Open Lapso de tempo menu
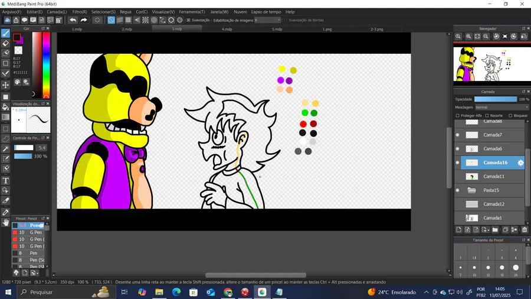The width and height of the screenshot is (531, 299). point(266,12)
